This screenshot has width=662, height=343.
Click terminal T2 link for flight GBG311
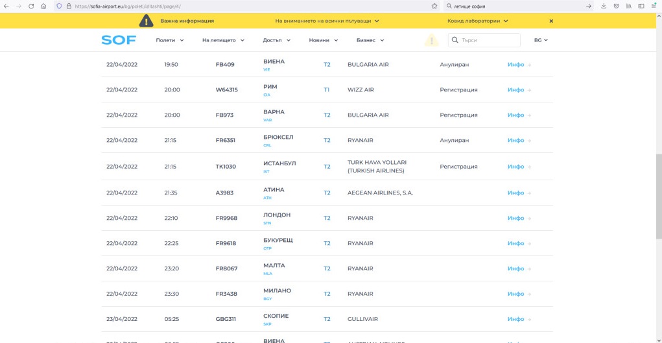[x=327, y=319]
